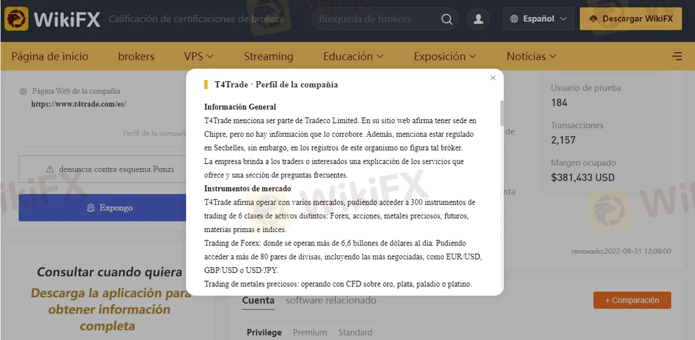This screenshot has width=695, height=340.
Task: Click the cloud download icon
Action: [594, 19]
